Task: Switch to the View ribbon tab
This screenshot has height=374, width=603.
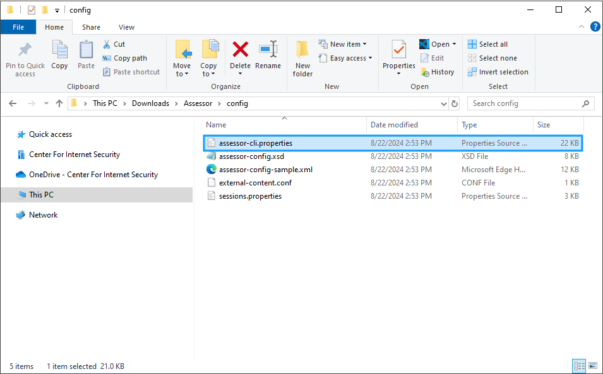Action: tap(126, 27)
